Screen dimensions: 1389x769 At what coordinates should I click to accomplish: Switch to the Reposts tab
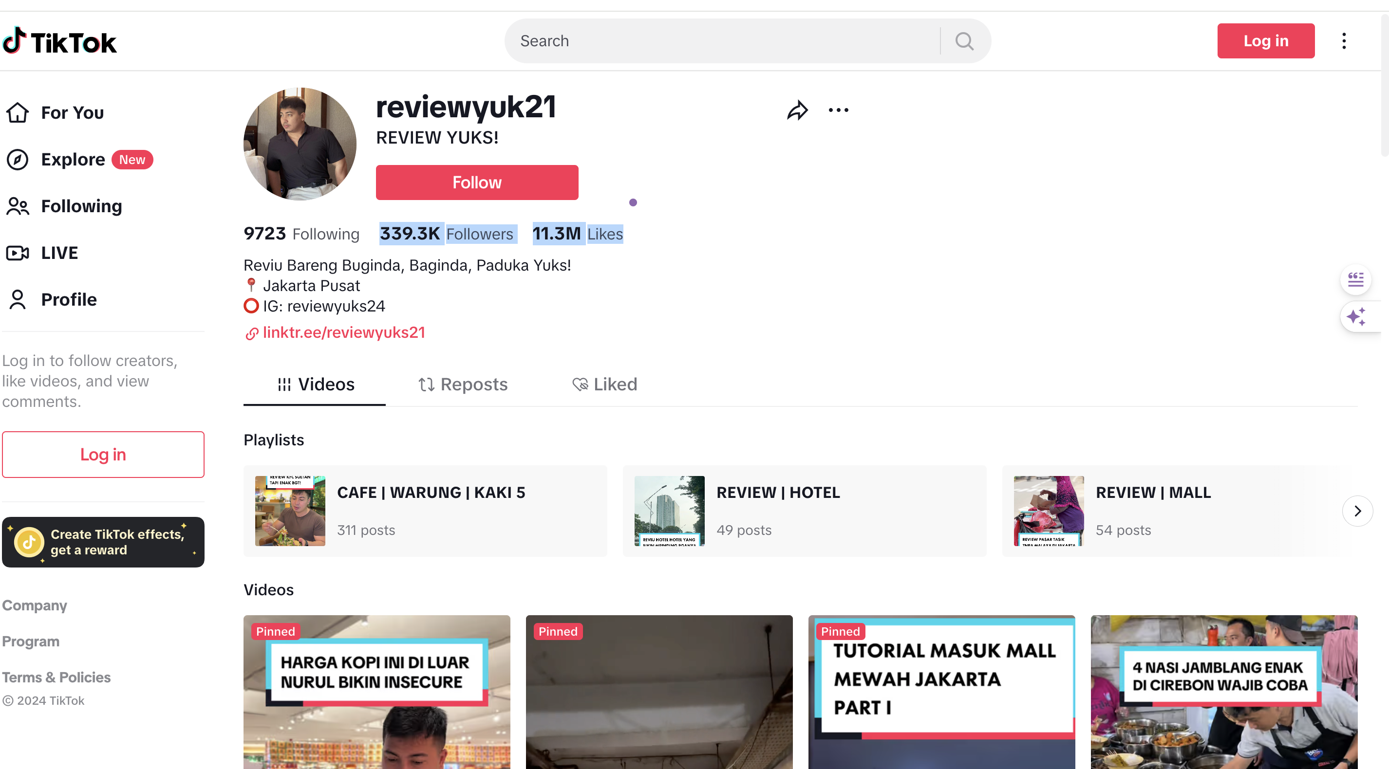tap(463, 384)
